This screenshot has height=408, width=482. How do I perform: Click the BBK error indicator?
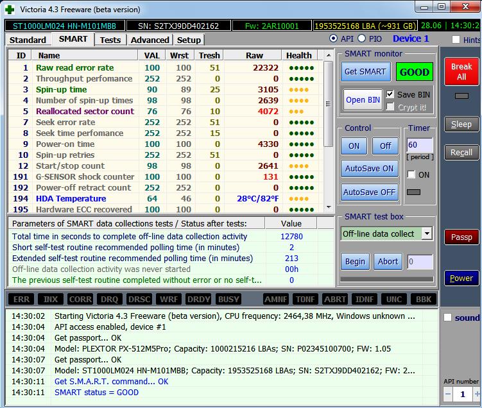point(424,299)
